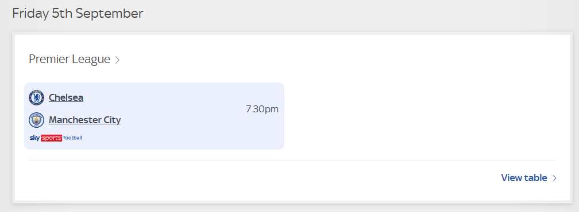Open the Manchester City team link

pyautogui.click(x=85, y=120)
